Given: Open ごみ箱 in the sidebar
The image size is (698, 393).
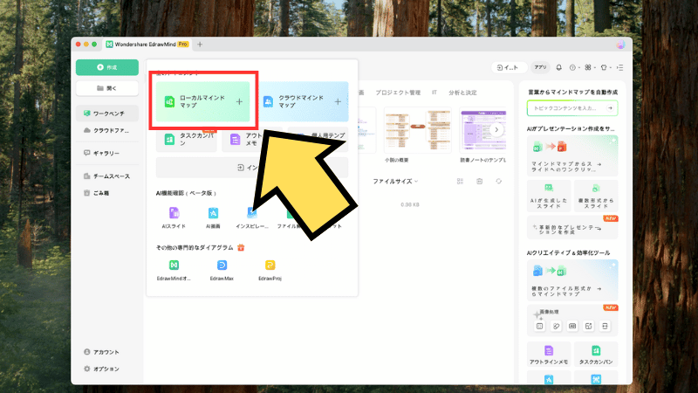Looking at the screenshot, I should [x=106, y=193].
